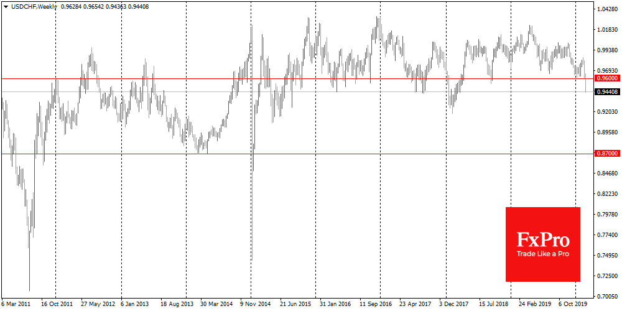Image resolution: width=622 pixels, height=311 pixels.
Task: Click the 18 Aug 2013 date label
Action: tap(176, 305)
